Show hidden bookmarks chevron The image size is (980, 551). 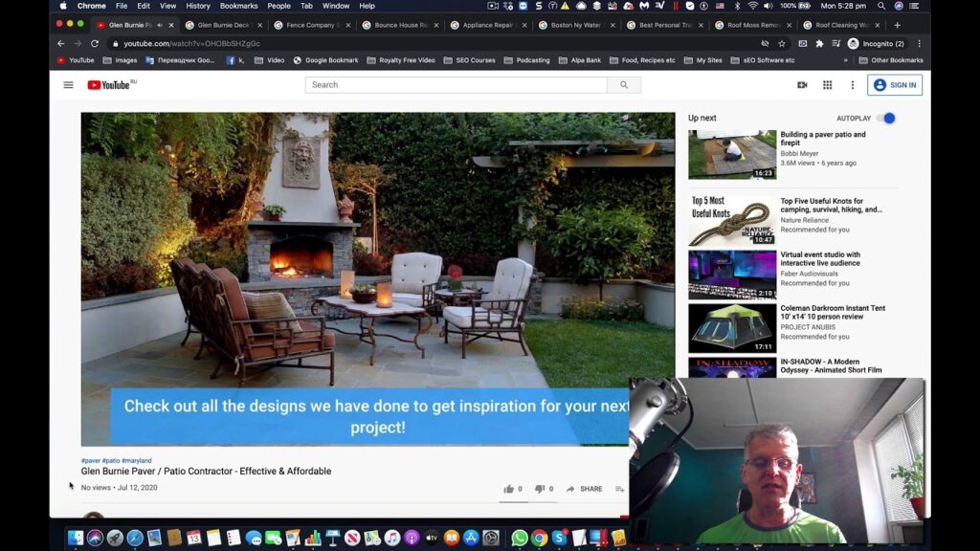(846, 60)
